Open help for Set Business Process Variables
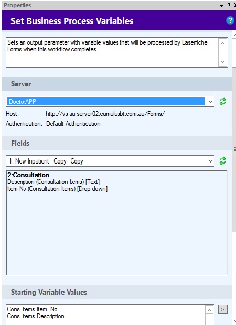 pyautogui.click(x=230, y=21)
